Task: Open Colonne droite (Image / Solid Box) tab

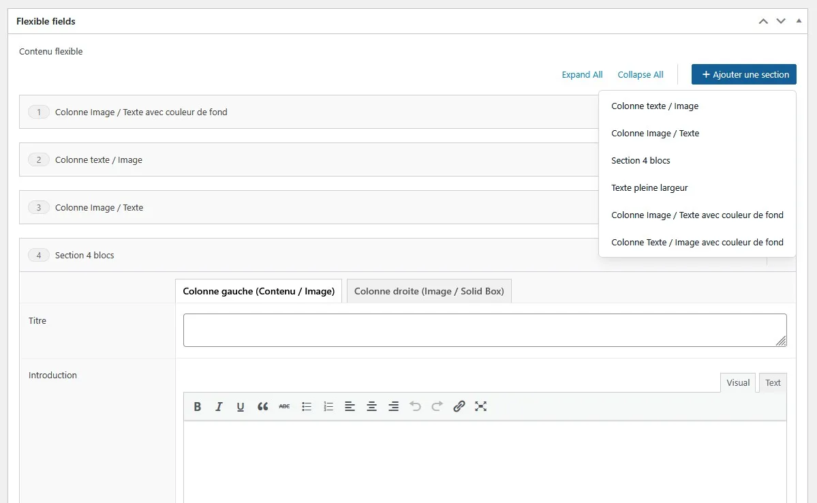Action: [429, 292]
